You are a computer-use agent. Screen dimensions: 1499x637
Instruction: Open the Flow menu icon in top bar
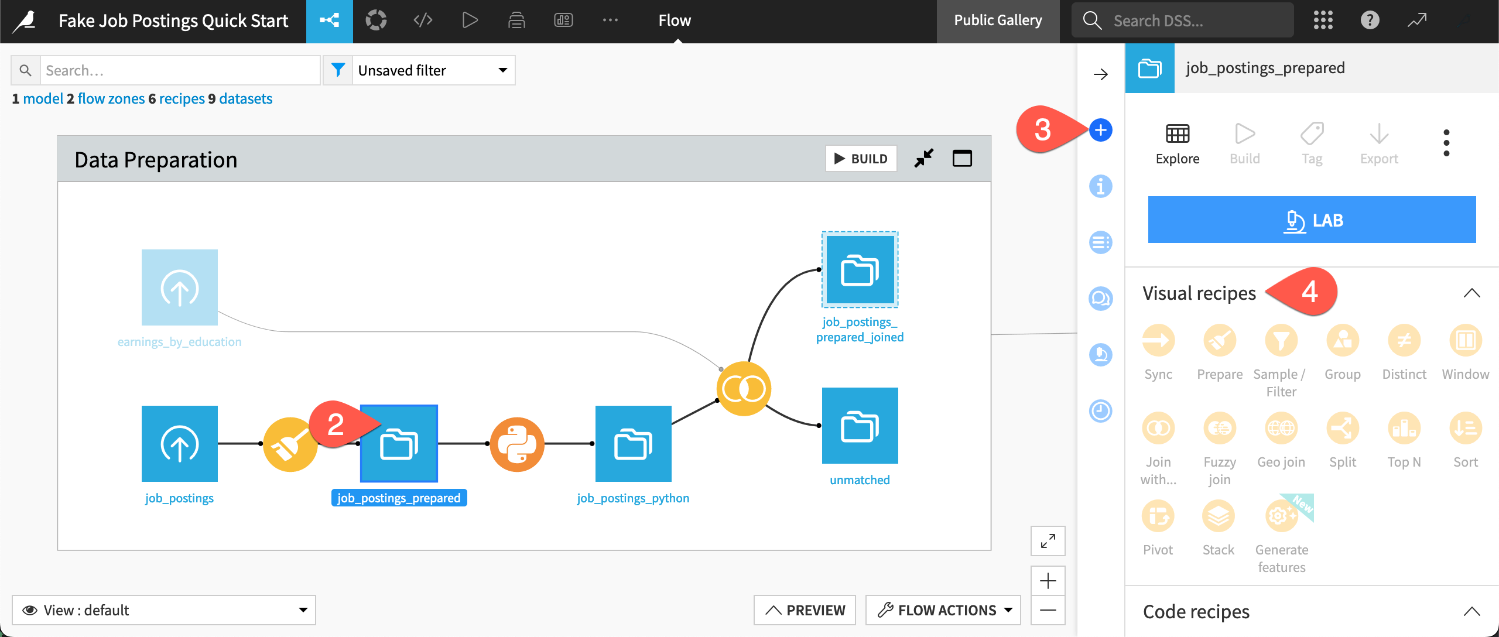(x=329, y=21)
